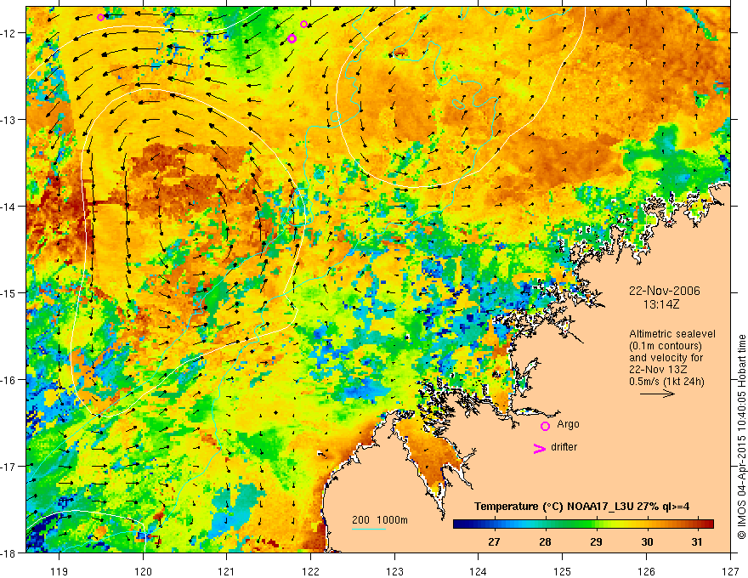The image size is (748, 578).
Task: Click the Argo legend circle marker
Action: click(545, 426)
